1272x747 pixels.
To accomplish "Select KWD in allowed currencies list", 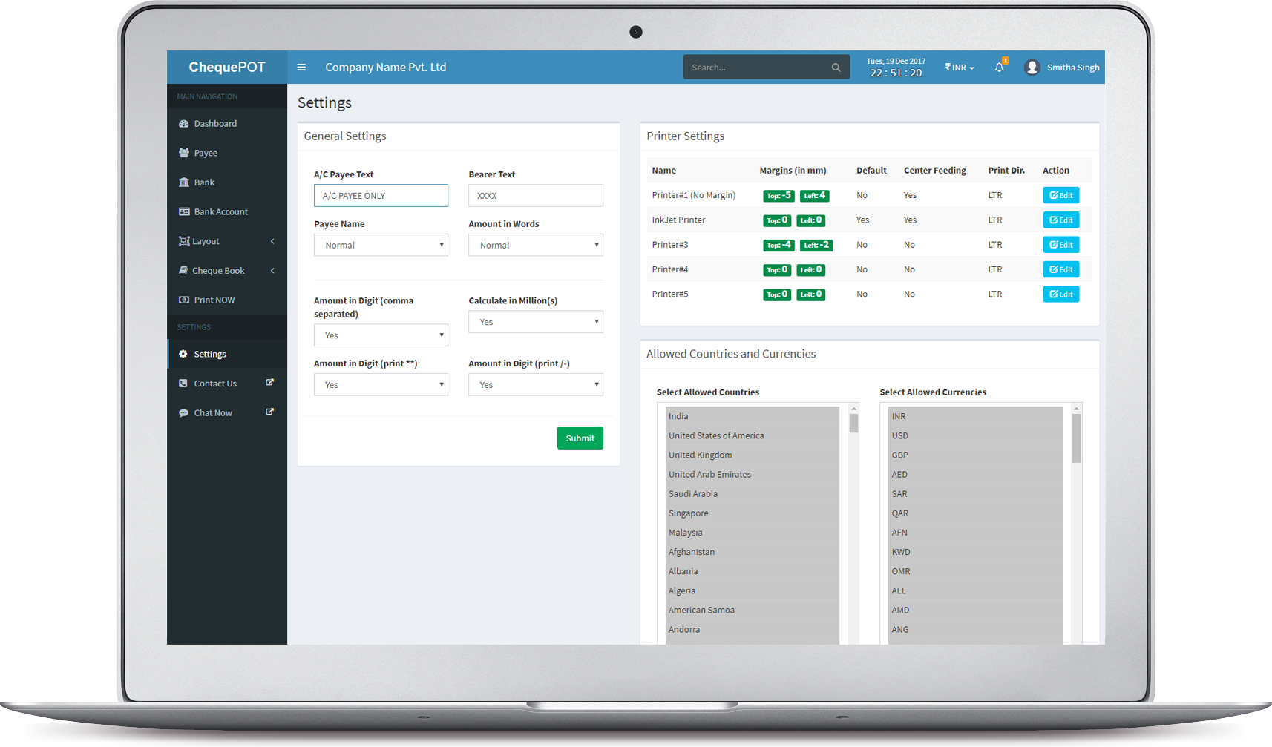I will (975, 552).
